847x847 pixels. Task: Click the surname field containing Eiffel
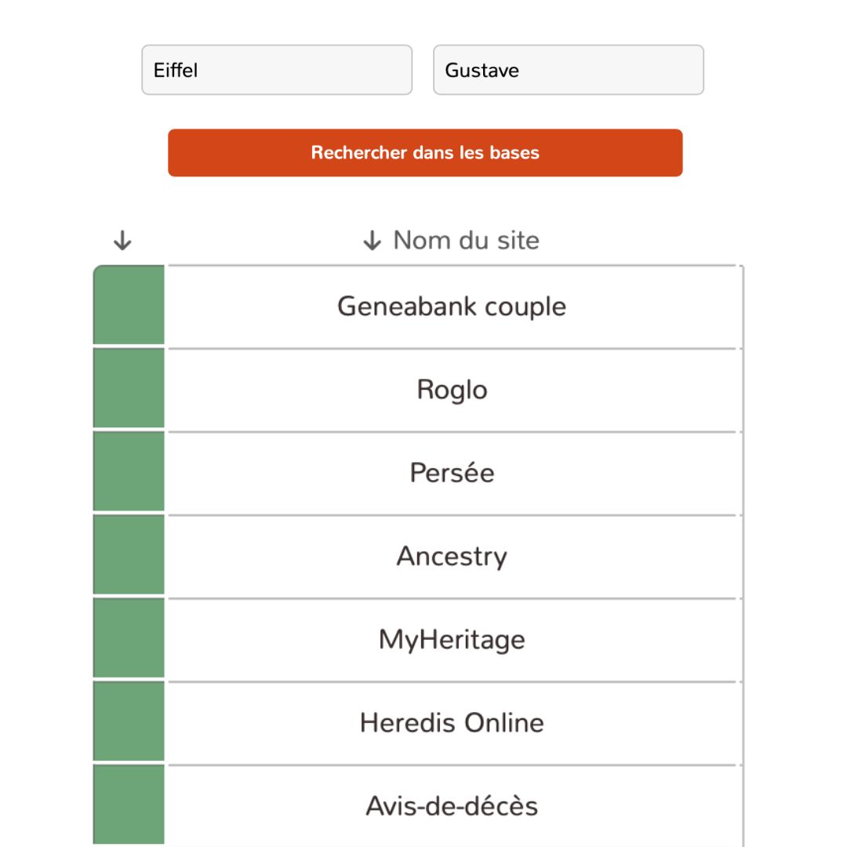[277, 71]
